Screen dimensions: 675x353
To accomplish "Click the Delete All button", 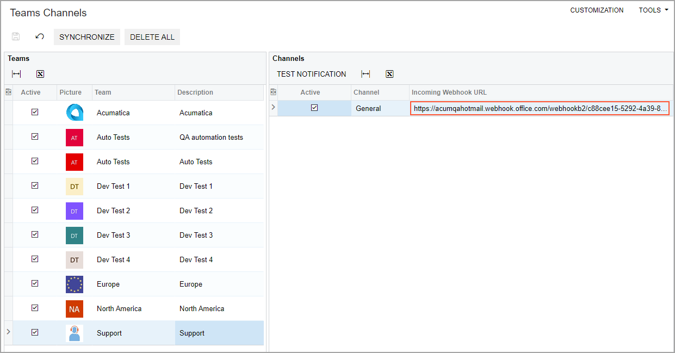I will click(152, 37).
